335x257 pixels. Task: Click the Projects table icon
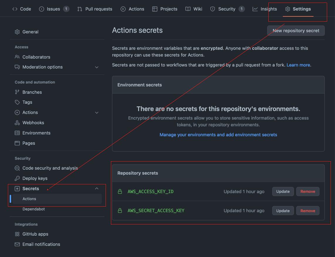pyautogui.click(x=155, y=9)
